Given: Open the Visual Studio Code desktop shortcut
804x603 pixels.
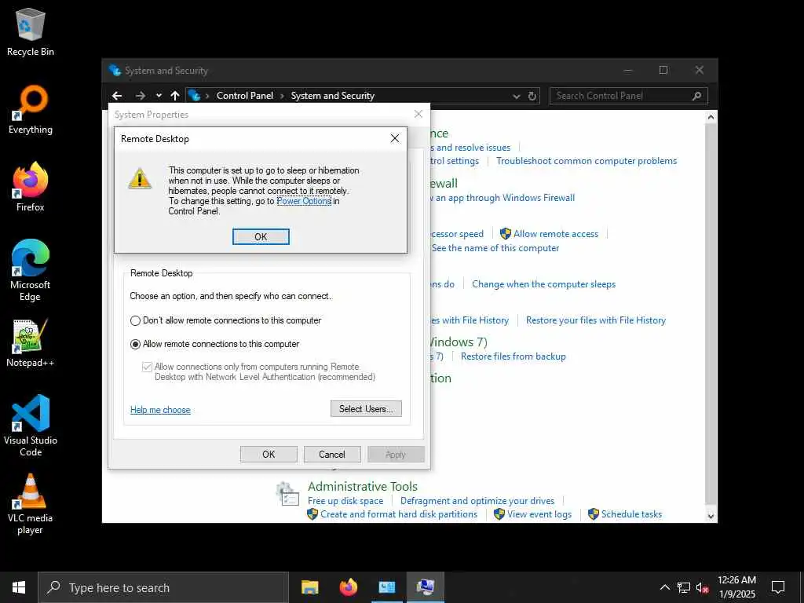Looking at the screenshot, I should [31, 426].
